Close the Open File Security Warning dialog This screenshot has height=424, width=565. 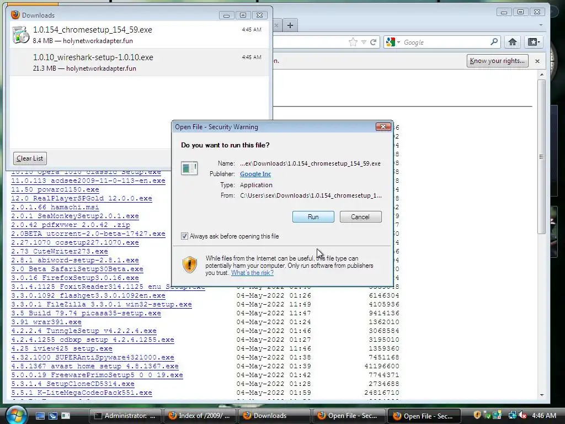[x=383, y=126]
